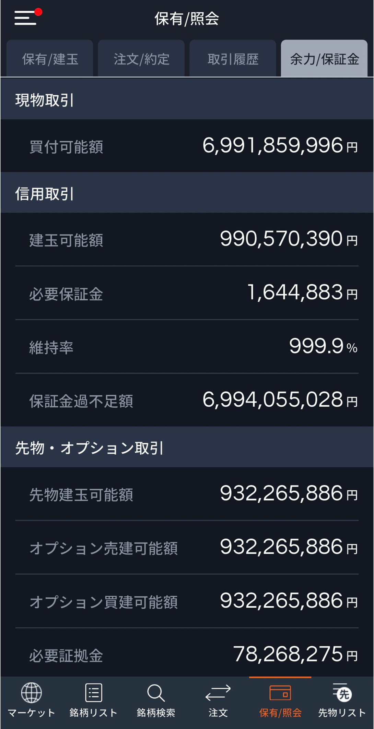The width and height of the screenshot is (374, 729).
Task: Switch to the 注文/約定 tab
Action: 141,59
